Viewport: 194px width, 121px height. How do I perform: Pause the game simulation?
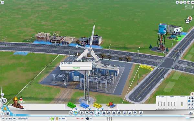pos(3,118)
